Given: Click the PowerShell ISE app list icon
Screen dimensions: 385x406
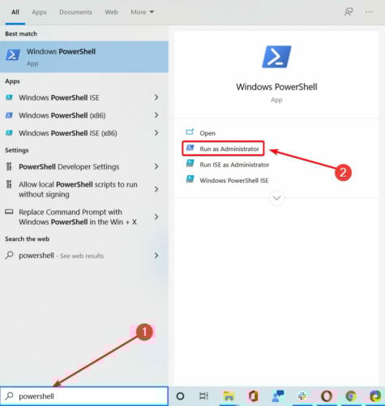Looking at the screenshot, I should pyautogui.click(x=9, y=97).
